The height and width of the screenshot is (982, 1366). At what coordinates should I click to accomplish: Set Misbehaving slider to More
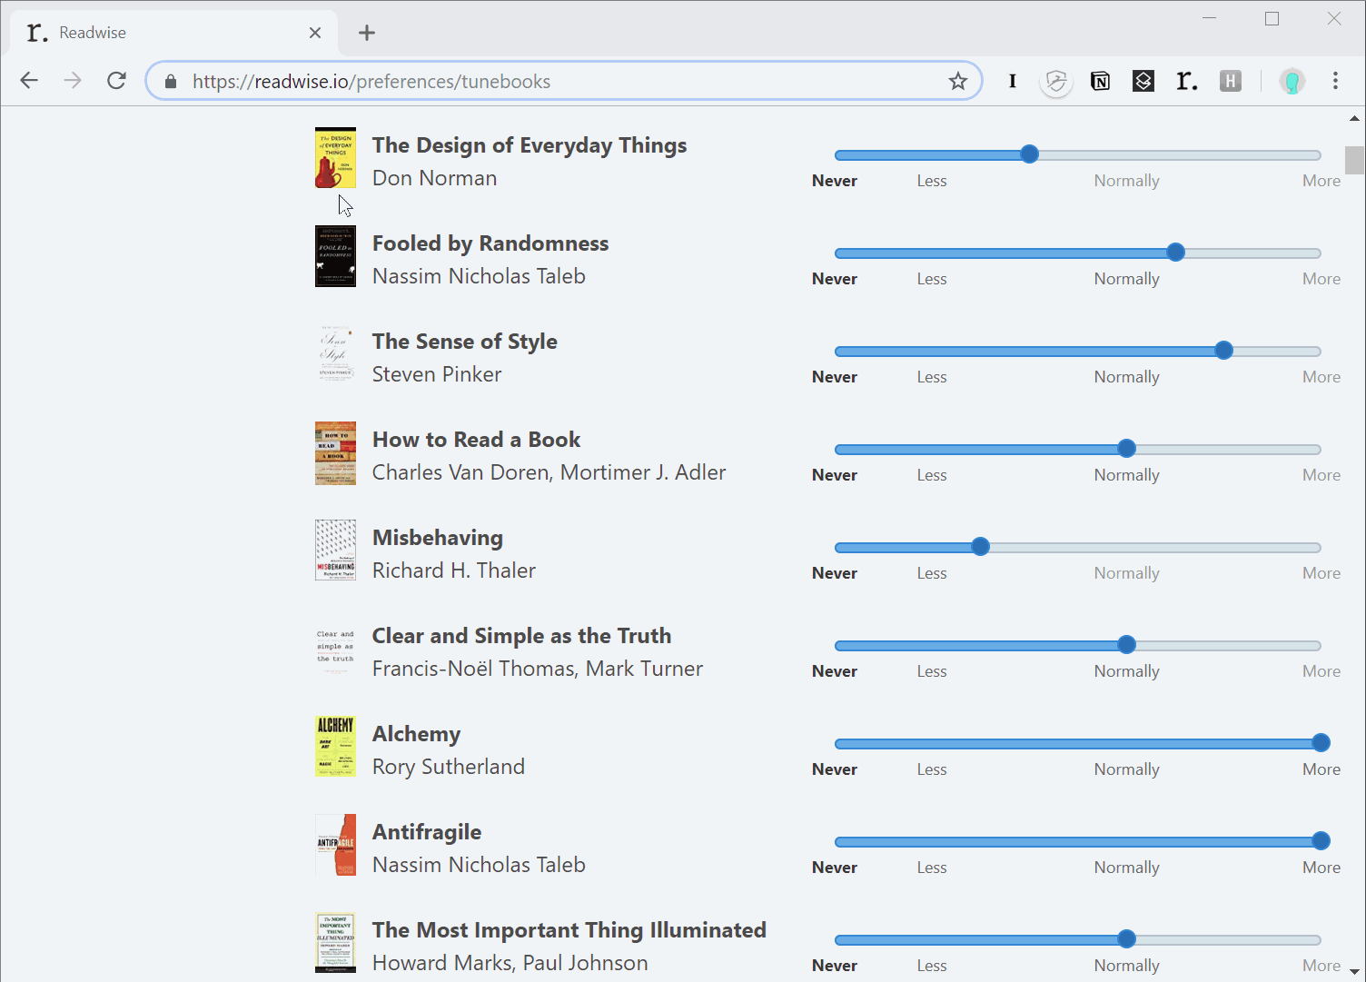click(x=1321, y=547)
